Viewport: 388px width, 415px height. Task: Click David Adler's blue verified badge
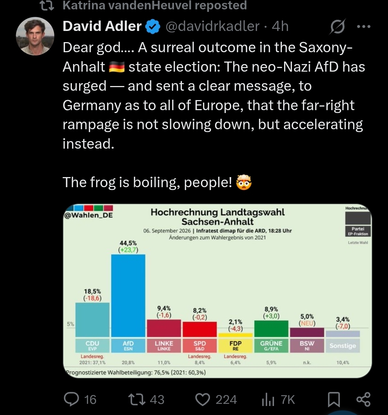153,27
